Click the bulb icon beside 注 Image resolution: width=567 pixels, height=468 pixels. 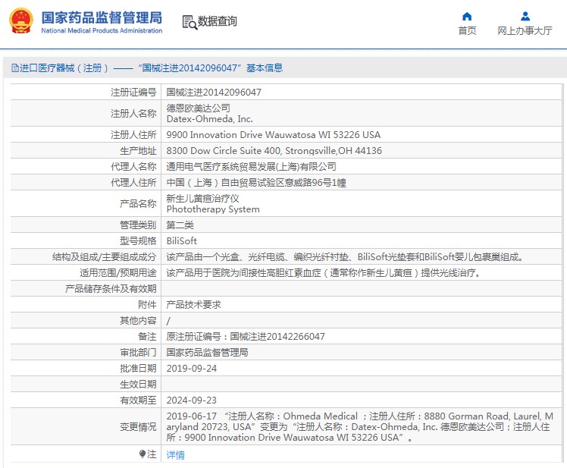[143, 454]
